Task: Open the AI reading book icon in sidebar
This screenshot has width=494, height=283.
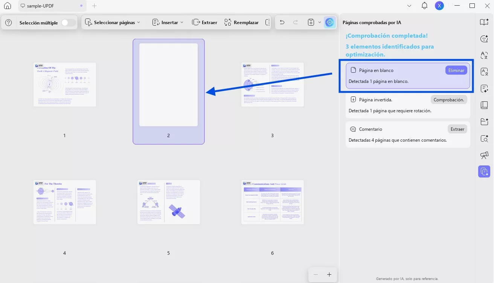Action: [484, 22]
